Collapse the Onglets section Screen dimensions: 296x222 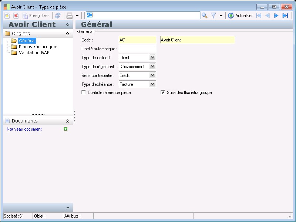(x=67, y=34)
